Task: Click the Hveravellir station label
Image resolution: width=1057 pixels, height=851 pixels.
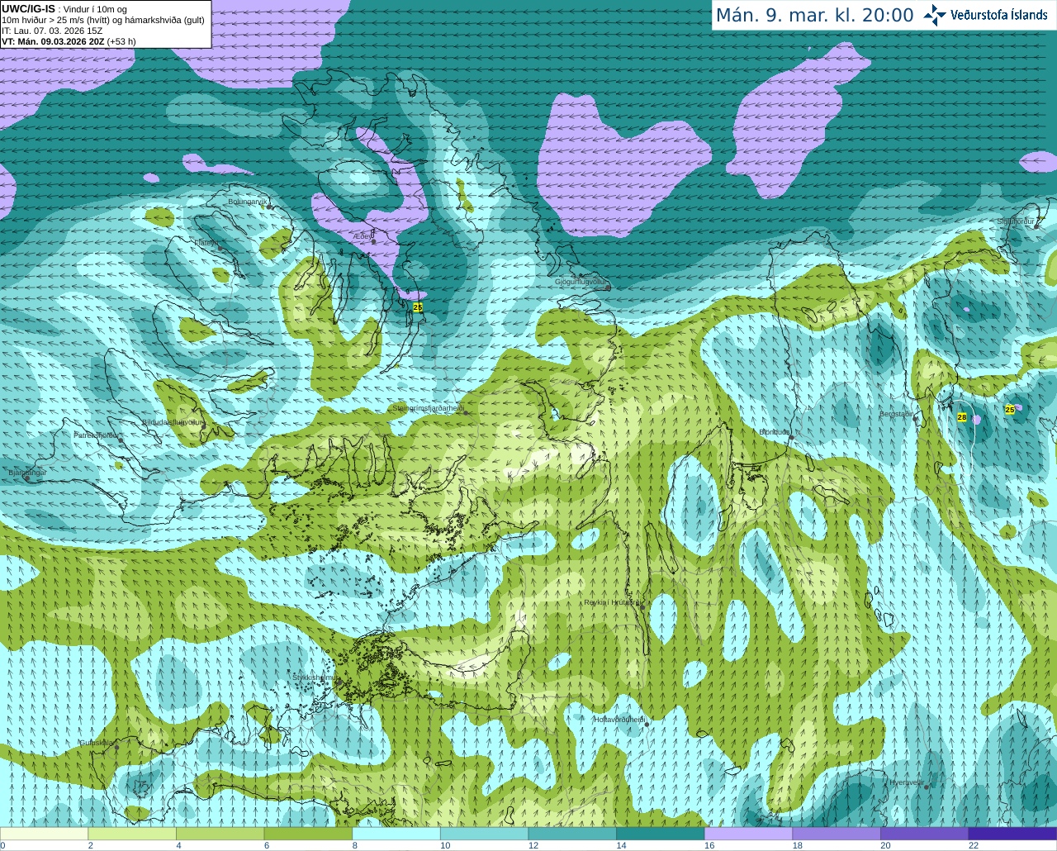Action: click(906, 782)
